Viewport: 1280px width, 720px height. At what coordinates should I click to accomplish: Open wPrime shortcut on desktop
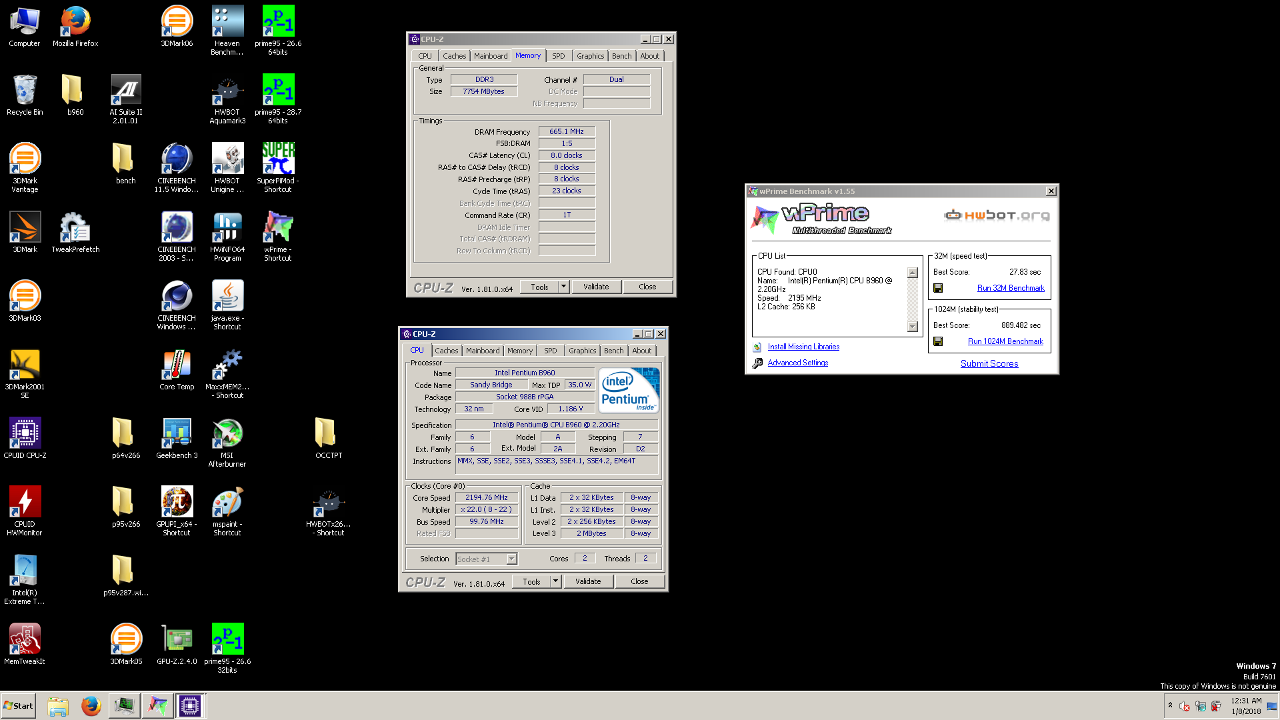[x=278, y=236]
